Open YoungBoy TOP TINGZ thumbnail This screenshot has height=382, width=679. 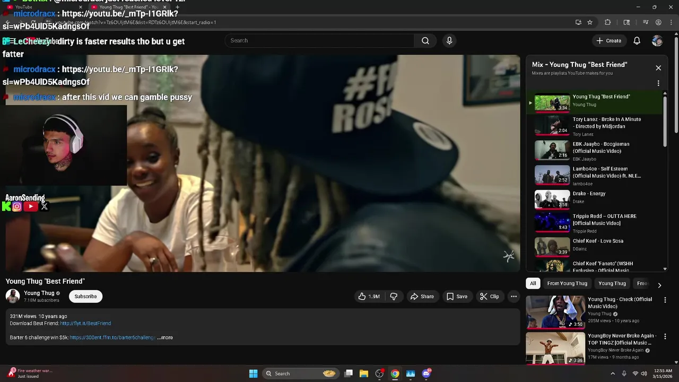pos(555,349)
